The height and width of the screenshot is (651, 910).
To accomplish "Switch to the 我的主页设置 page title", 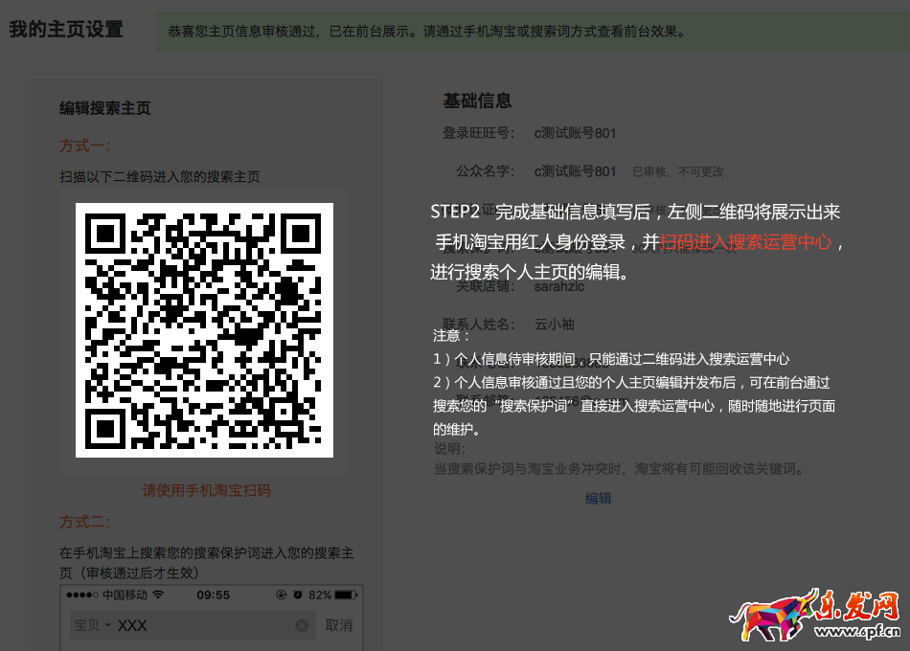I will pos(66,31).
